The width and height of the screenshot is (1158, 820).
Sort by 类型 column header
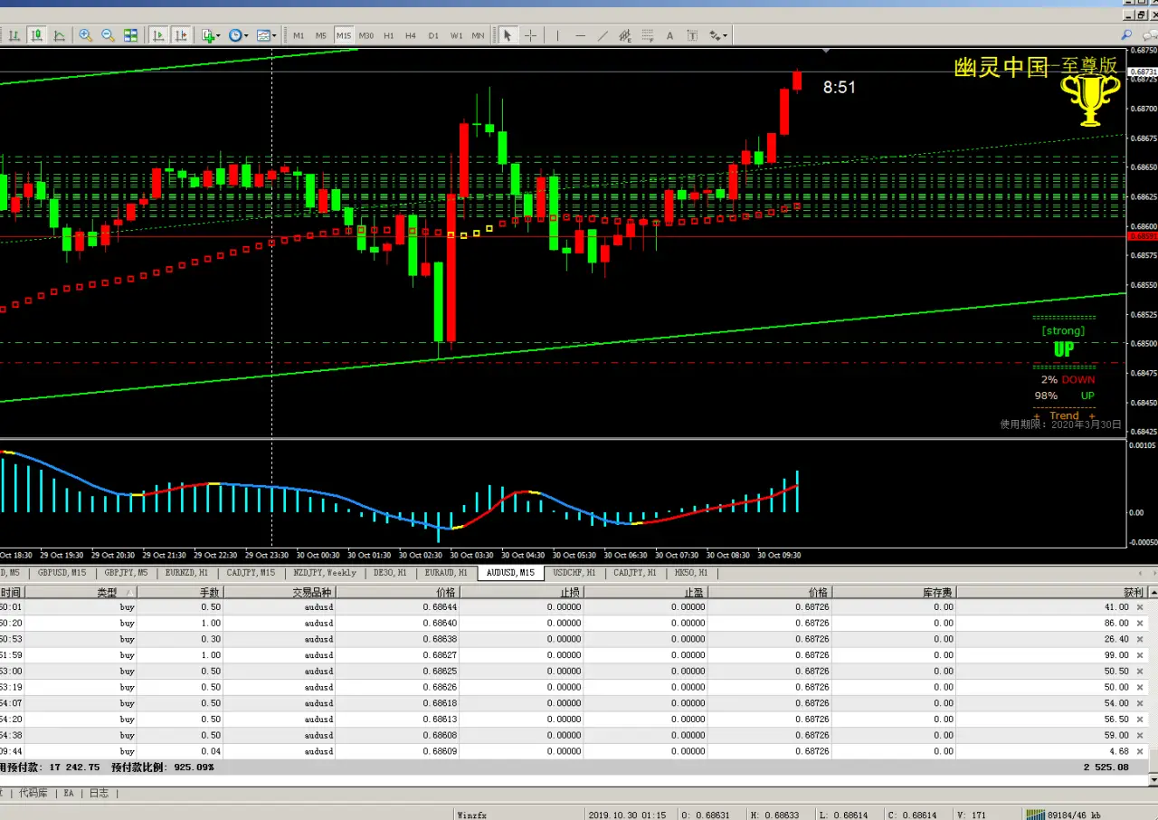(80, 593)
